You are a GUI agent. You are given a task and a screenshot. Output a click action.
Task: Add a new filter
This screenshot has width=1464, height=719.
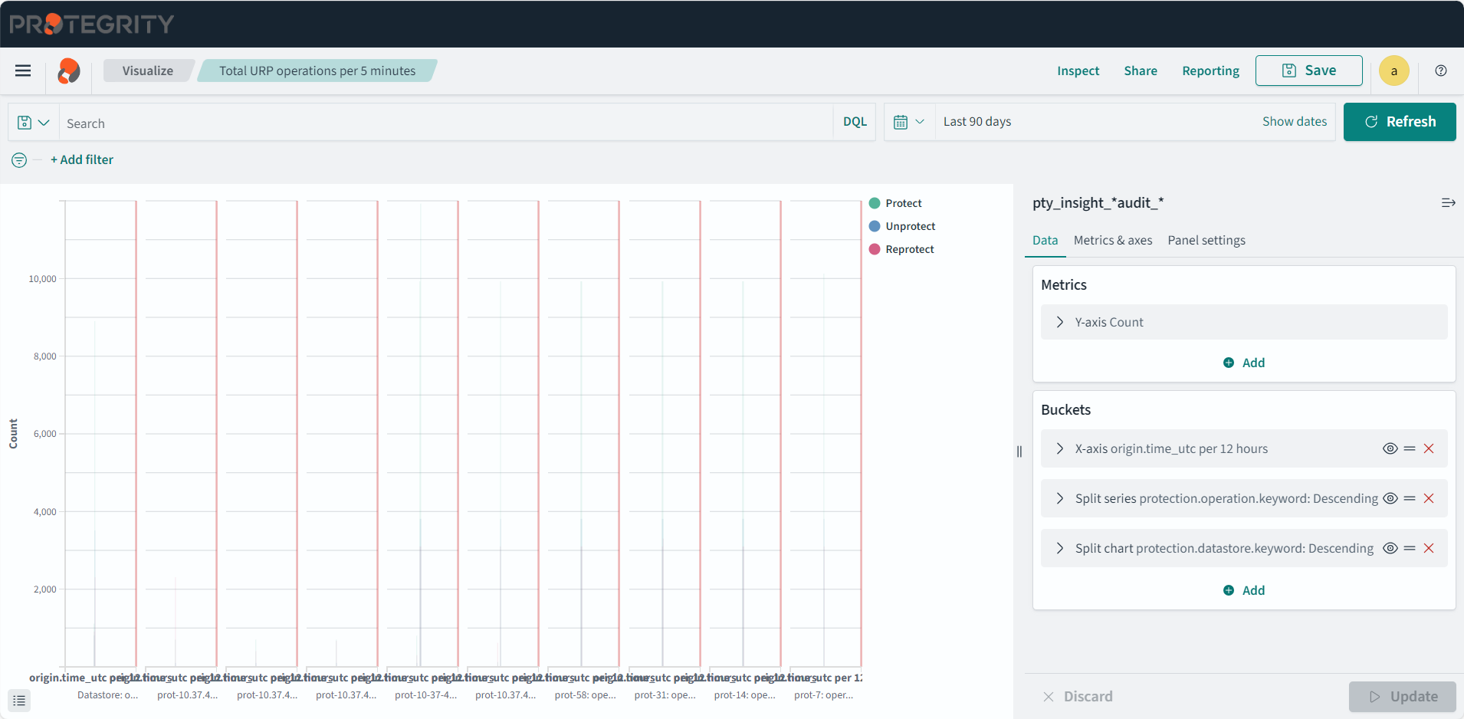pyautogui.click(x=82, y=159)
